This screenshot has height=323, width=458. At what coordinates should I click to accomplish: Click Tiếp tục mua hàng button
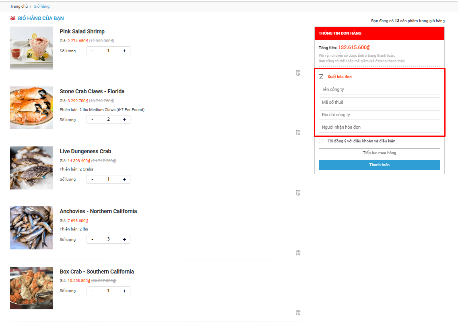tap(379, 153)
